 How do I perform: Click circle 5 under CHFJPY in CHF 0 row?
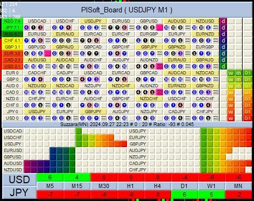point(40,105)
